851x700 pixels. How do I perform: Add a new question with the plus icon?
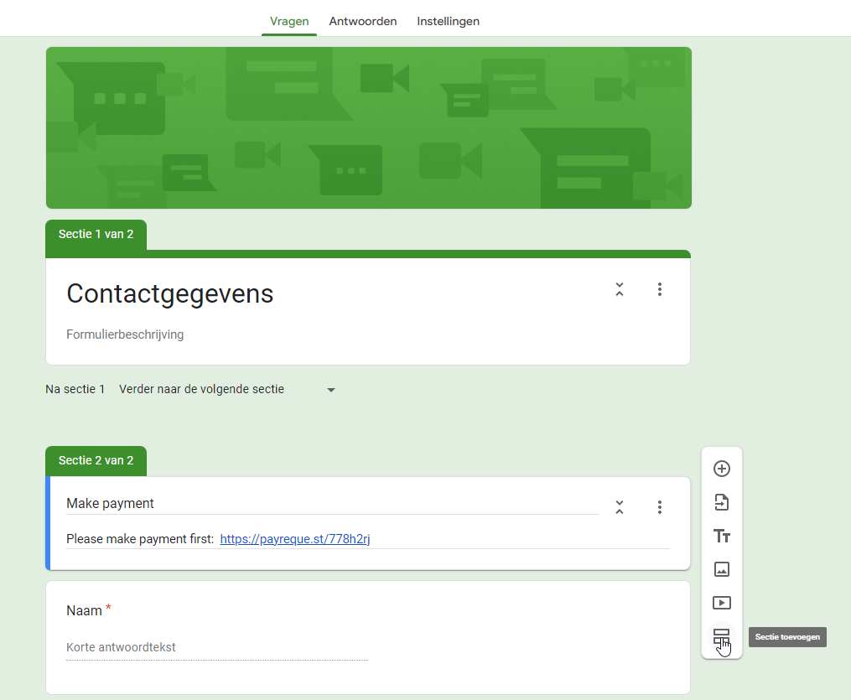point(721,469)
